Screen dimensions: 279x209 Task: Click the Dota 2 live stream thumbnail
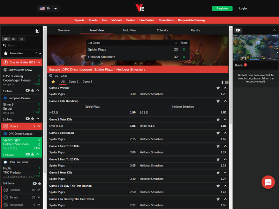(256, 47)
